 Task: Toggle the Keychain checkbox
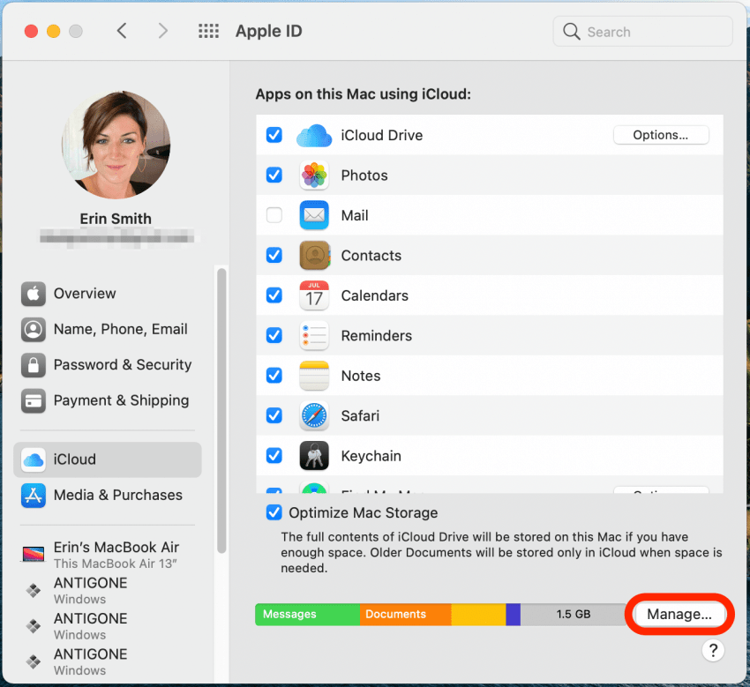[274, 456]
